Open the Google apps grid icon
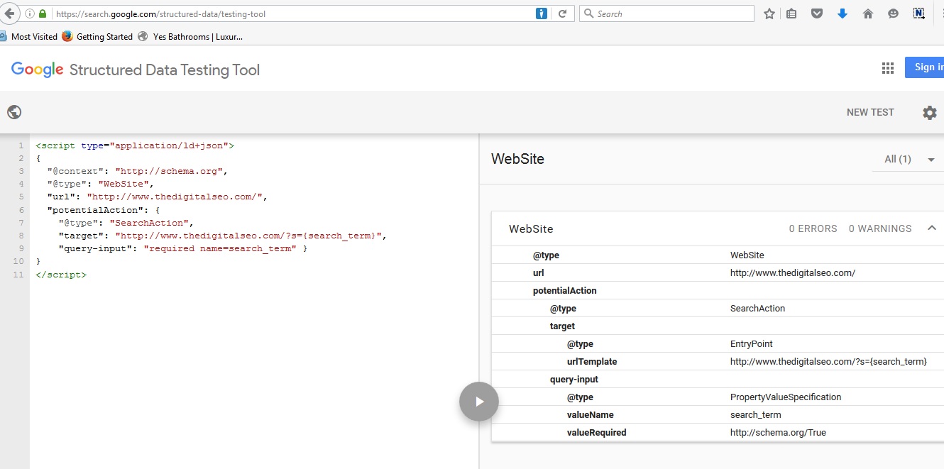 pyautogui.click(x=888, y=68)
